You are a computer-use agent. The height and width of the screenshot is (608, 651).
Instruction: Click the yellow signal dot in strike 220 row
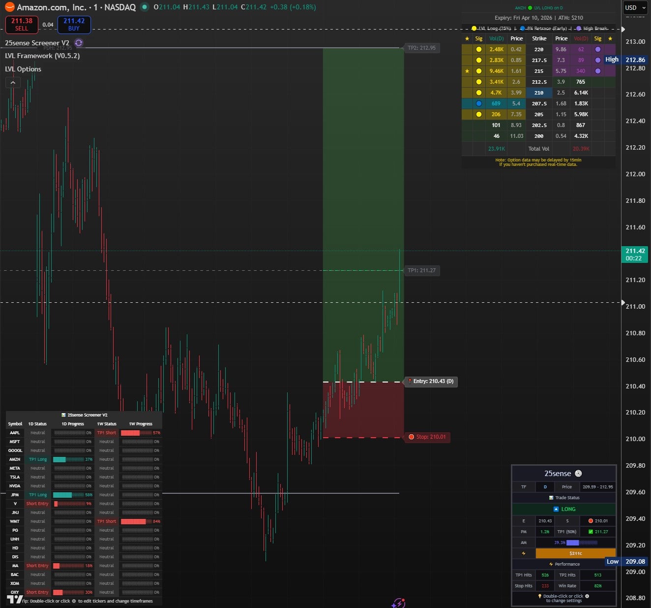pos(479,49)
